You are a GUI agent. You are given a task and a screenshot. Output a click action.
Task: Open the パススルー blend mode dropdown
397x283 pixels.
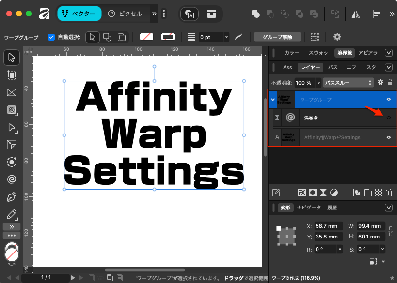(349, 83)
